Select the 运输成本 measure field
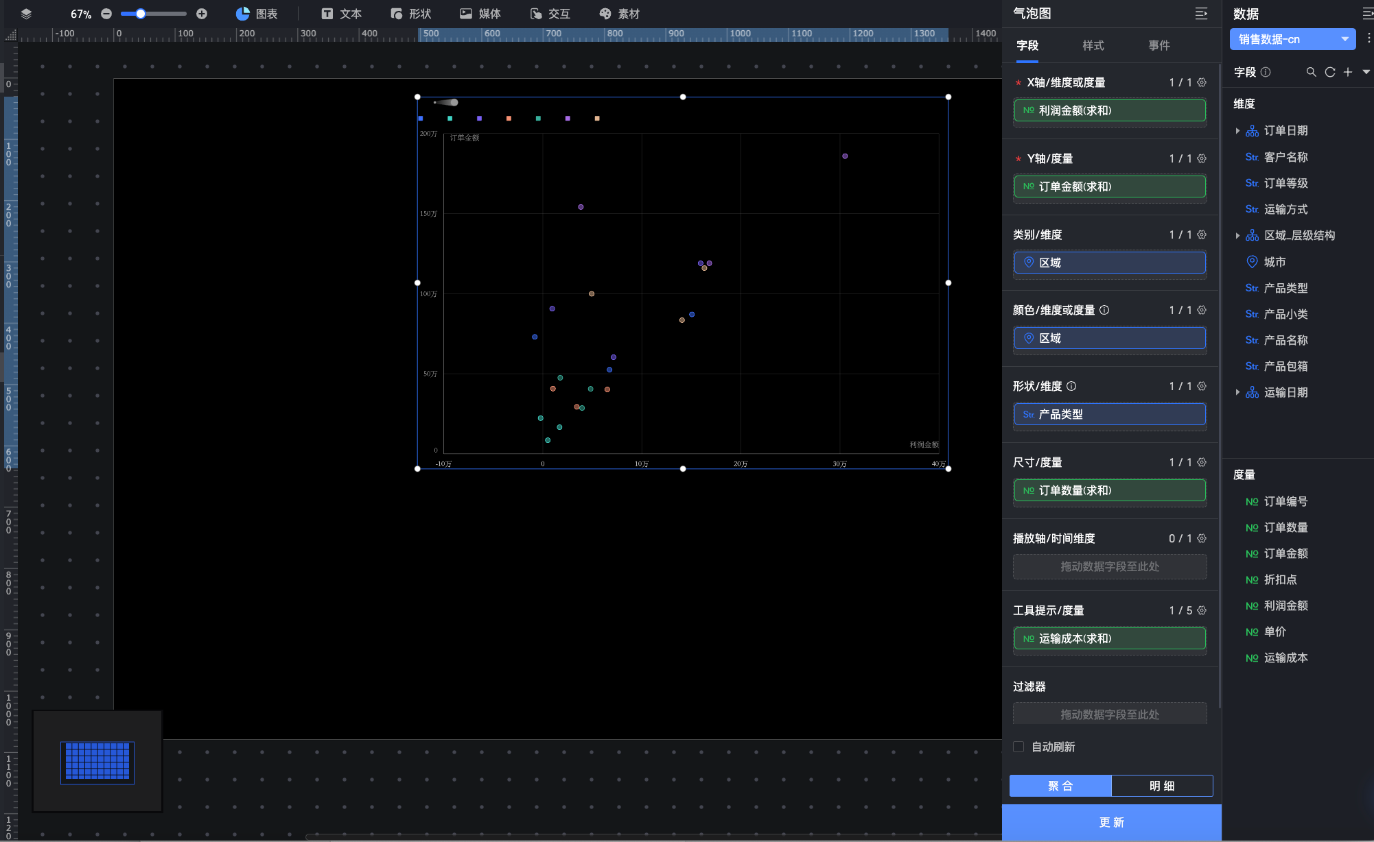Image resolution: width=1374 pixels, height=842 pixels. 1285,658
